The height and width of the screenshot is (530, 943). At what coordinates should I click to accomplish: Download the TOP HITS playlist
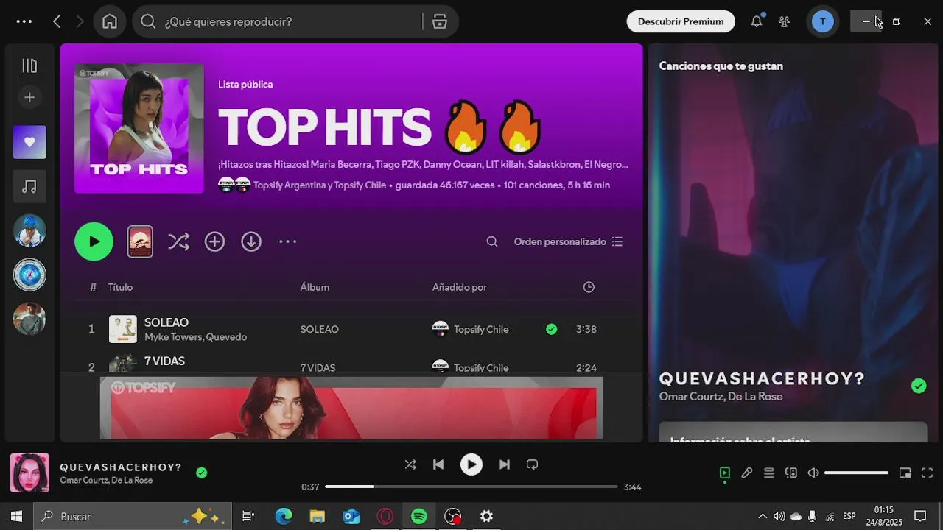coord(251,241)
